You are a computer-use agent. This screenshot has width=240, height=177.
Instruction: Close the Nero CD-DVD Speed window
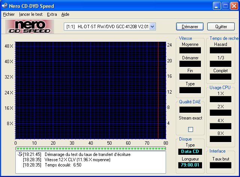click(234, 6)
